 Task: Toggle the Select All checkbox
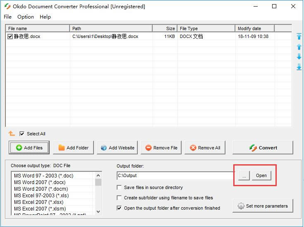coord(22,134)
